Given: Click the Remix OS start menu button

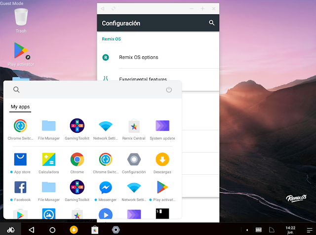Looking at the screenshot, I should coord(11,230).
